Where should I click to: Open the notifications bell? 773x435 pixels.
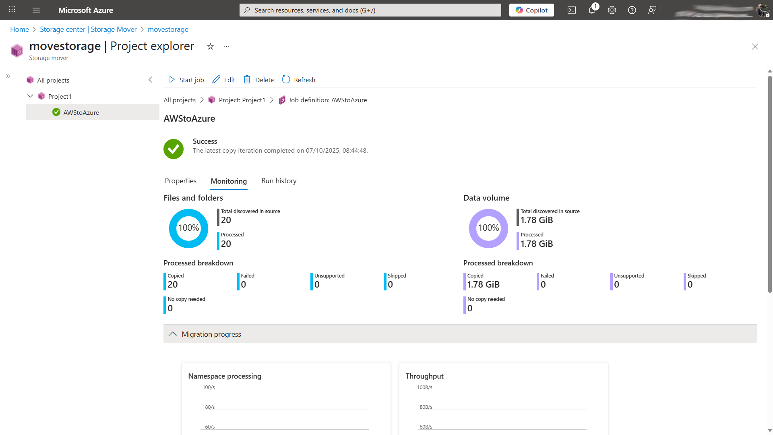tap(591, 10)
